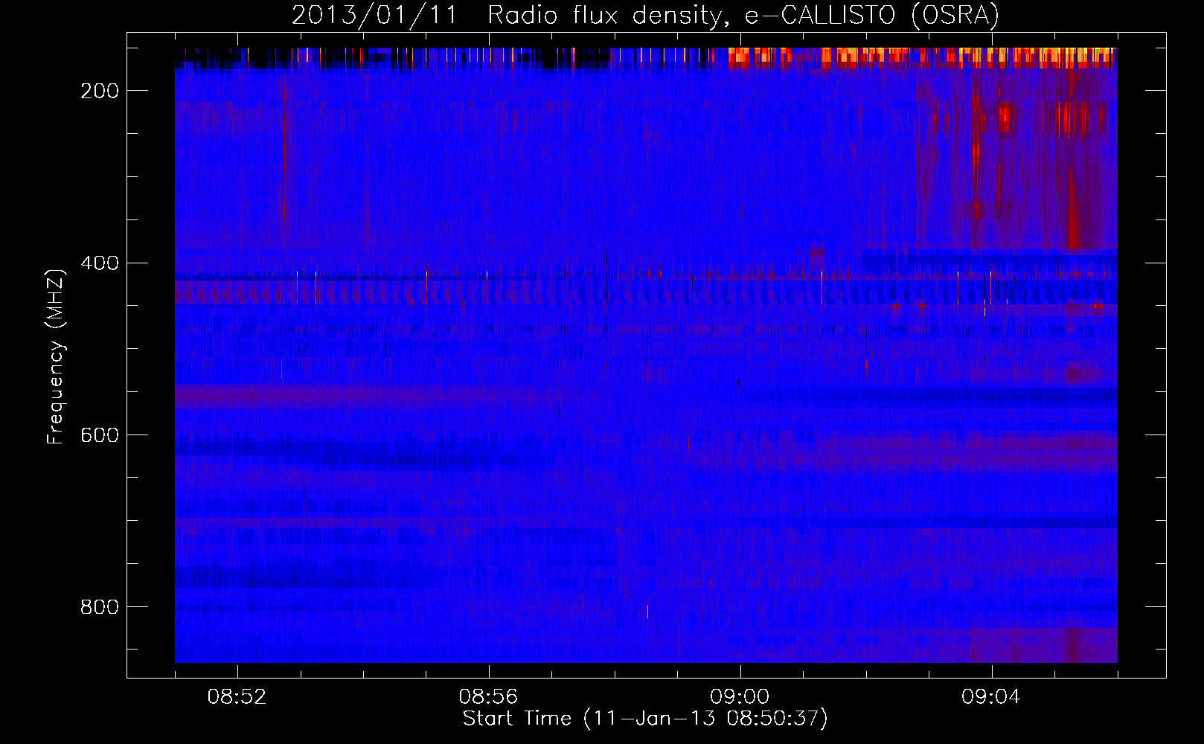Screen dimensions: 1204x744
Task: Click the 600 frequency tick label
Action: 100,434
